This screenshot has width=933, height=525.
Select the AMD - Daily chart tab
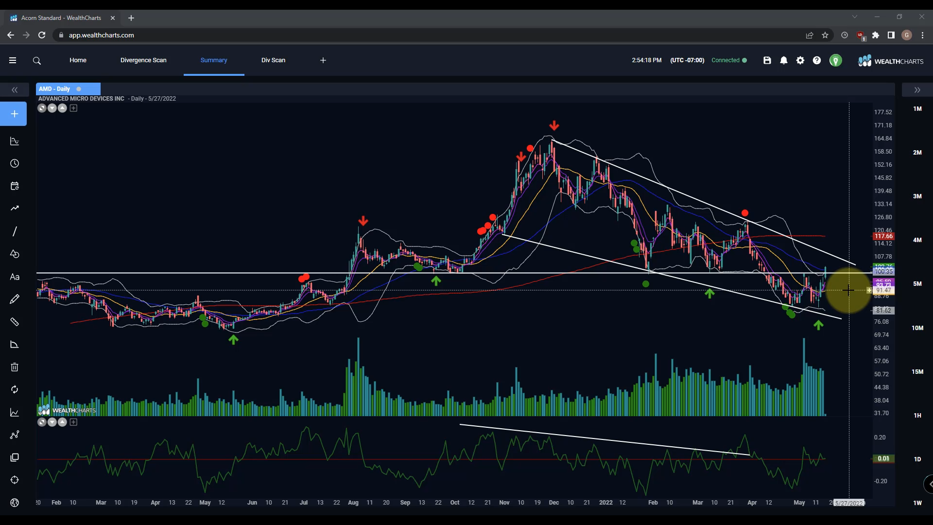68,89
